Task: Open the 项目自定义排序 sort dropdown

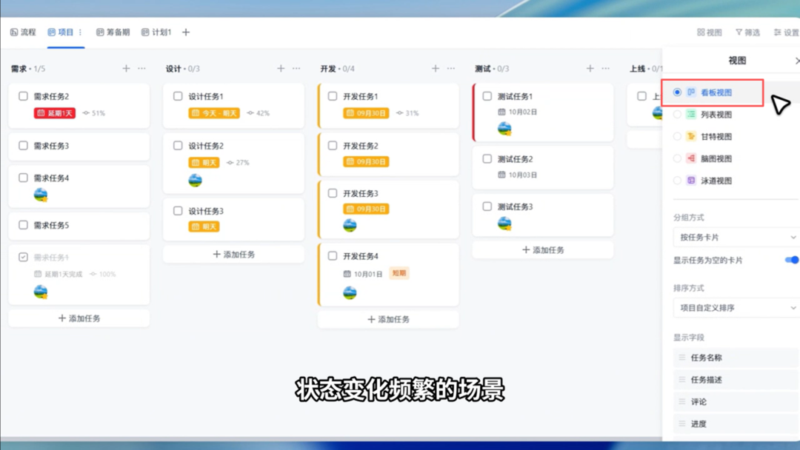Action: pos(736,307)
